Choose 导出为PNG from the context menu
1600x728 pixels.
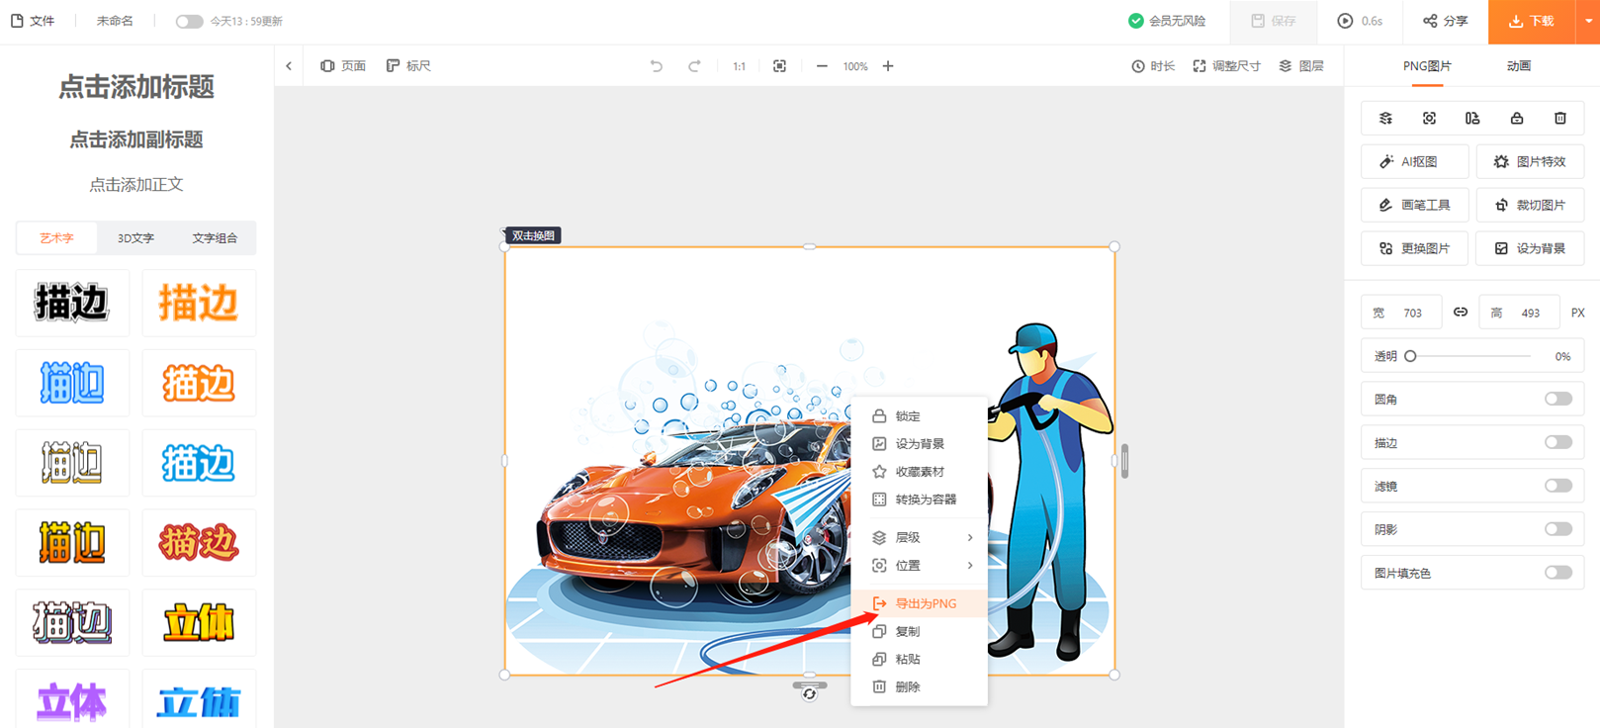click(x=920, y=603)
